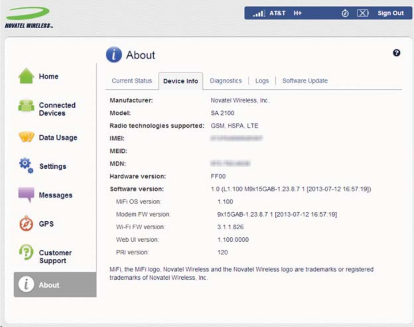Click the About page heading text
Viewport: 414px width, 327px height.
click(141, 55)
